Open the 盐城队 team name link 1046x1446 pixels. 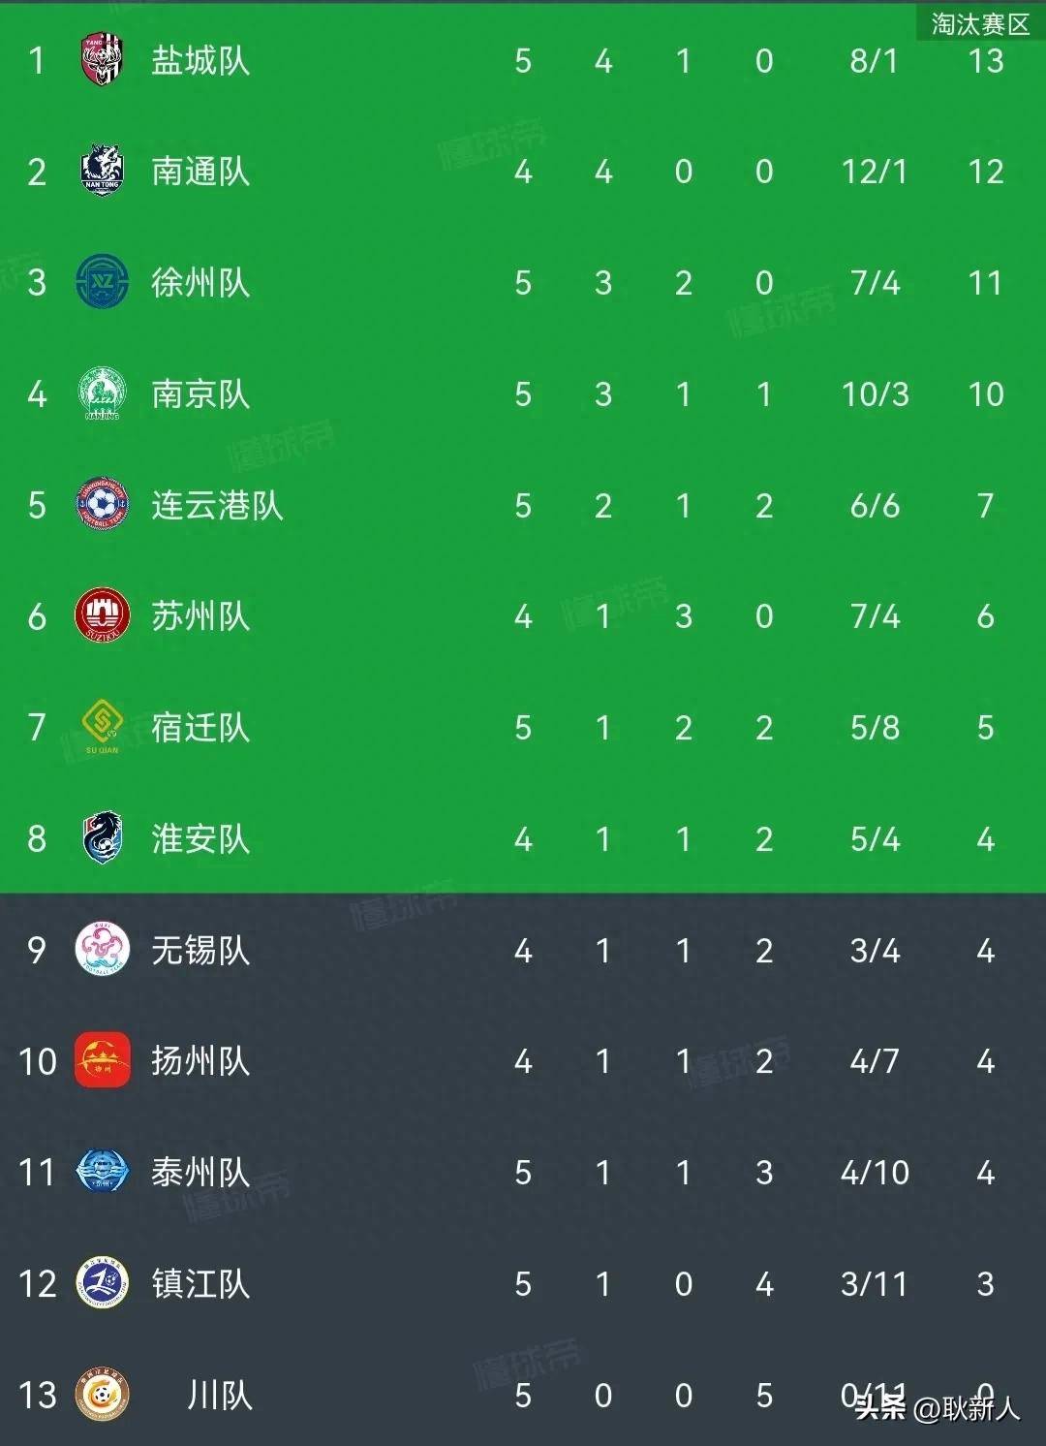(x=200, y=61)
